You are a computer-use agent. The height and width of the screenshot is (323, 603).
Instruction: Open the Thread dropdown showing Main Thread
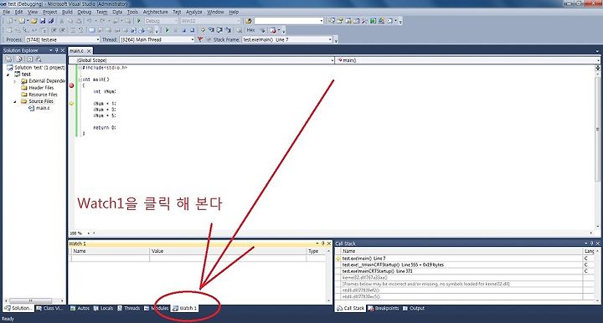coord(193,39)
